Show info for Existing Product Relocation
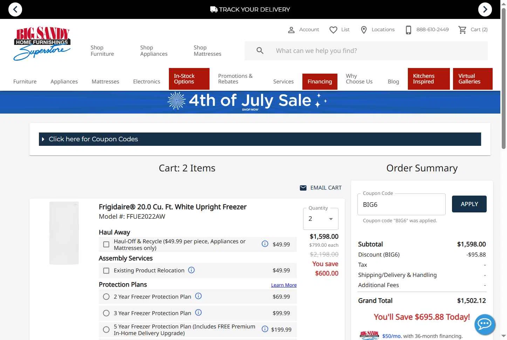The width and height of the screenshot is (507, 340). (191, 270)
